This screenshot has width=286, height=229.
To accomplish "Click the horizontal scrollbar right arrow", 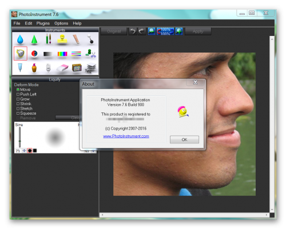I will tap(267, 215).
